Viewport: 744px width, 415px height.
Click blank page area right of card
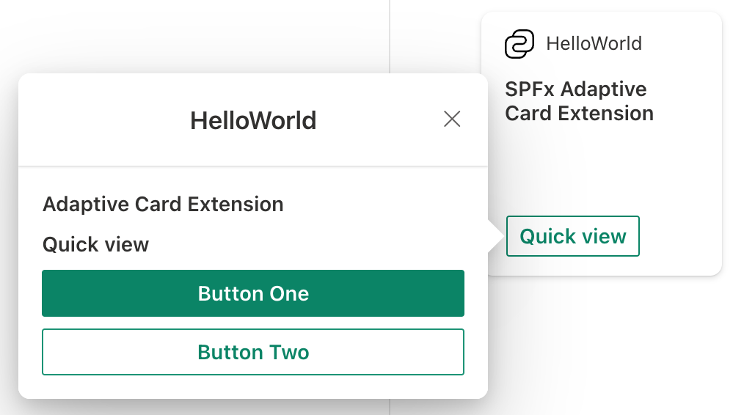(x=733, y=147)
